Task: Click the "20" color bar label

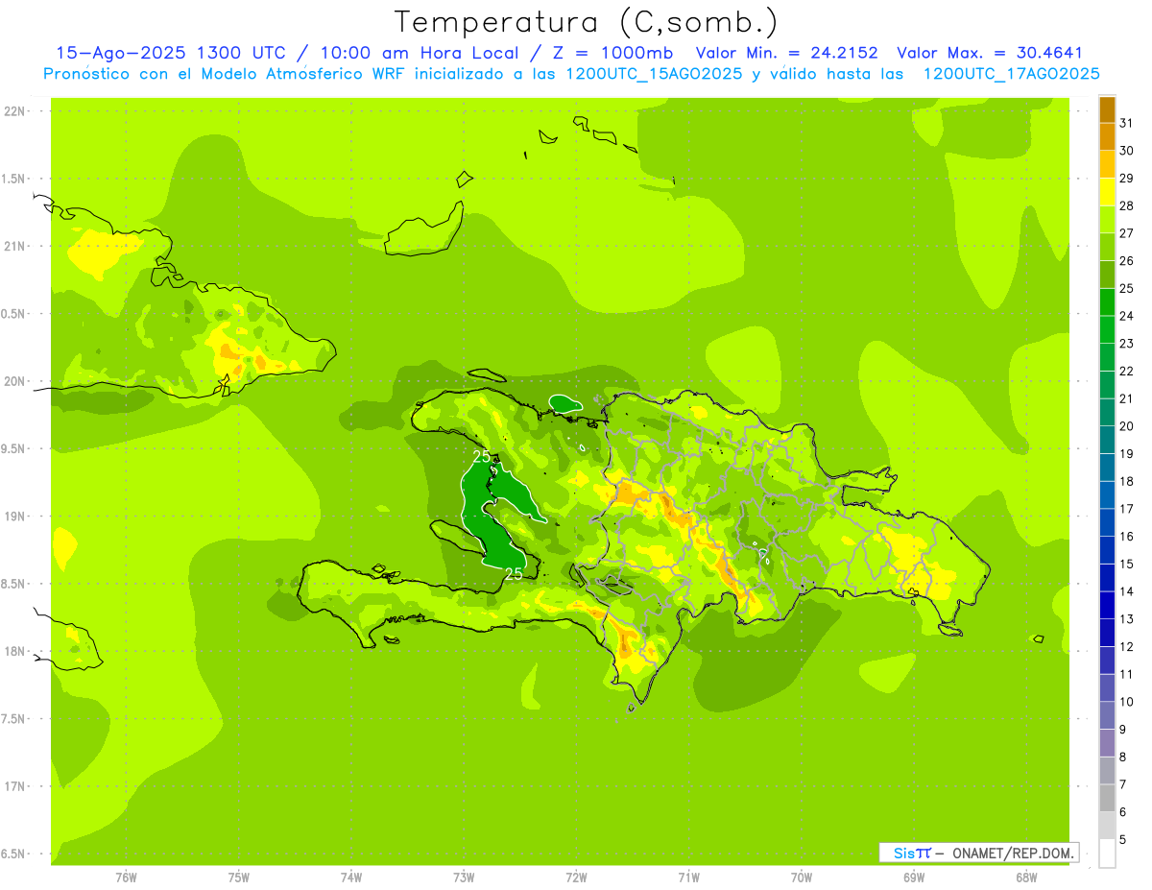Action: (x=1126, y=426)
